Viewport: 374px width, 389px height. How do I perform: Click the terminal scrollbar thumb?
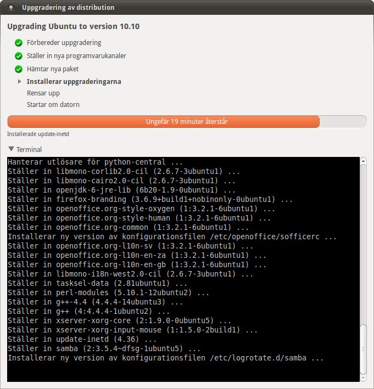coord(363,349)
